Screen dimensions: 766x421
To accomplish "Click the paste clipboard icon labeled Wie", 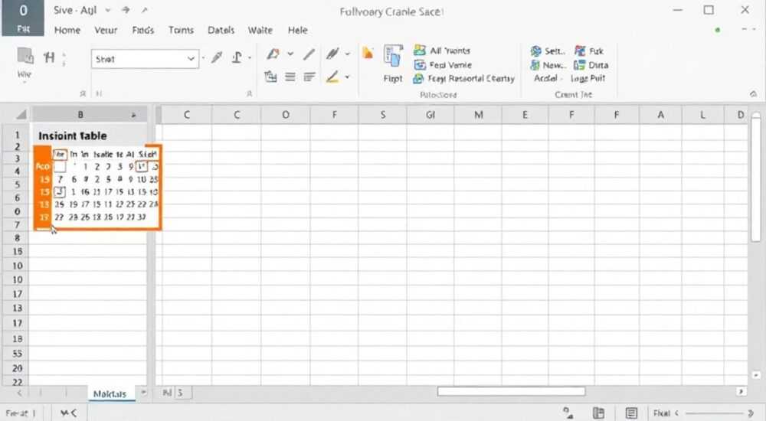I will (25, 56).
